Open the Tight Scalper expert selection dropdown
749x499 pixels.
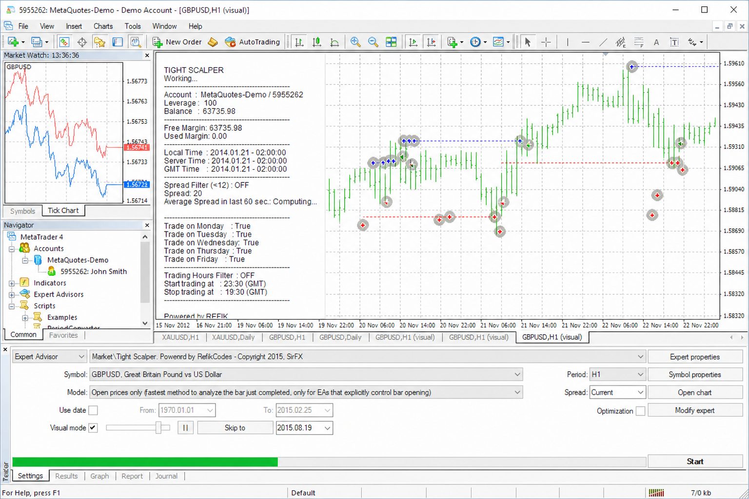[x=368, y=357]
